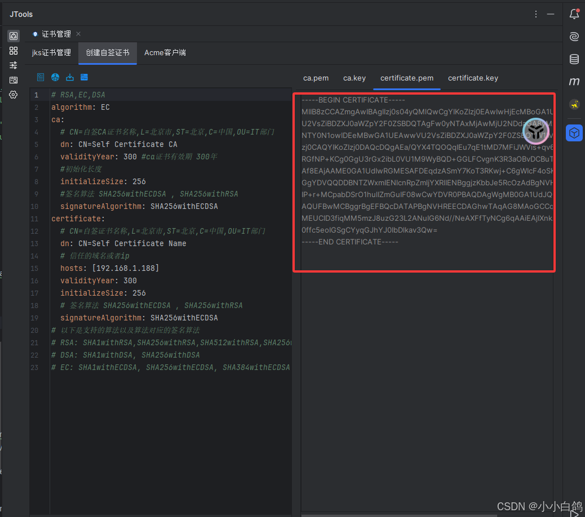Click the sliders icon in left sidebar
The width and height of the screenshot is (585, 517).
14,65
